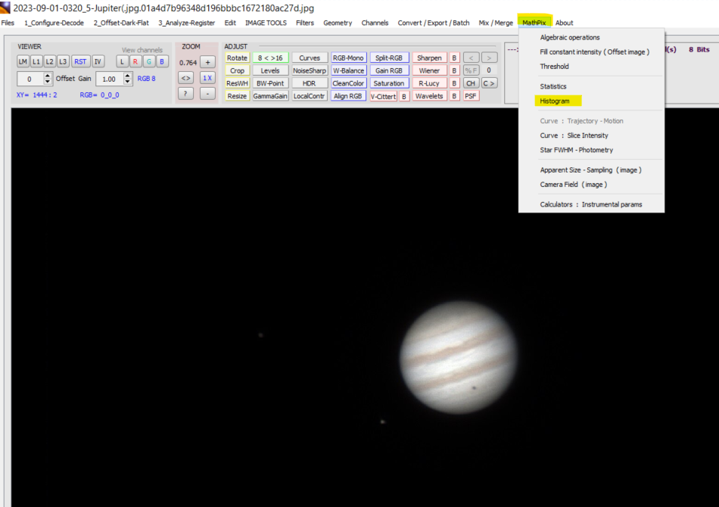Image resolution: width=719 pixels, height=507 pixels.
Task: Set zoom to 1X
Action: (x=207, y=78)
